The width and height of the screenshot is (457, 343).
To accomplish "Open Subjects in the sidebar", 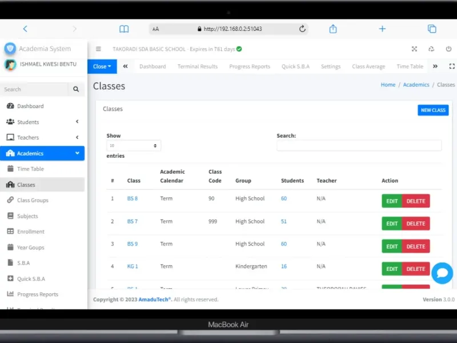I will 42,216.
